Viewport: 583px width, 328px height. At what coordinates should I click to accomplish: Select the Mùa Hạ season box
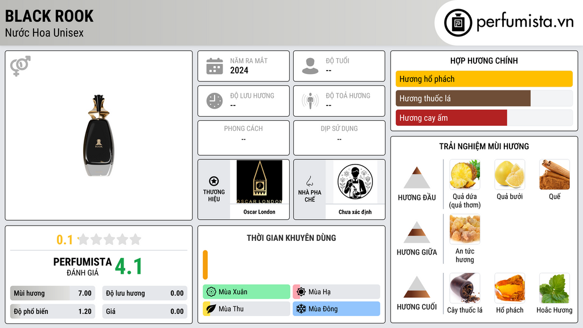pos(336,292)
